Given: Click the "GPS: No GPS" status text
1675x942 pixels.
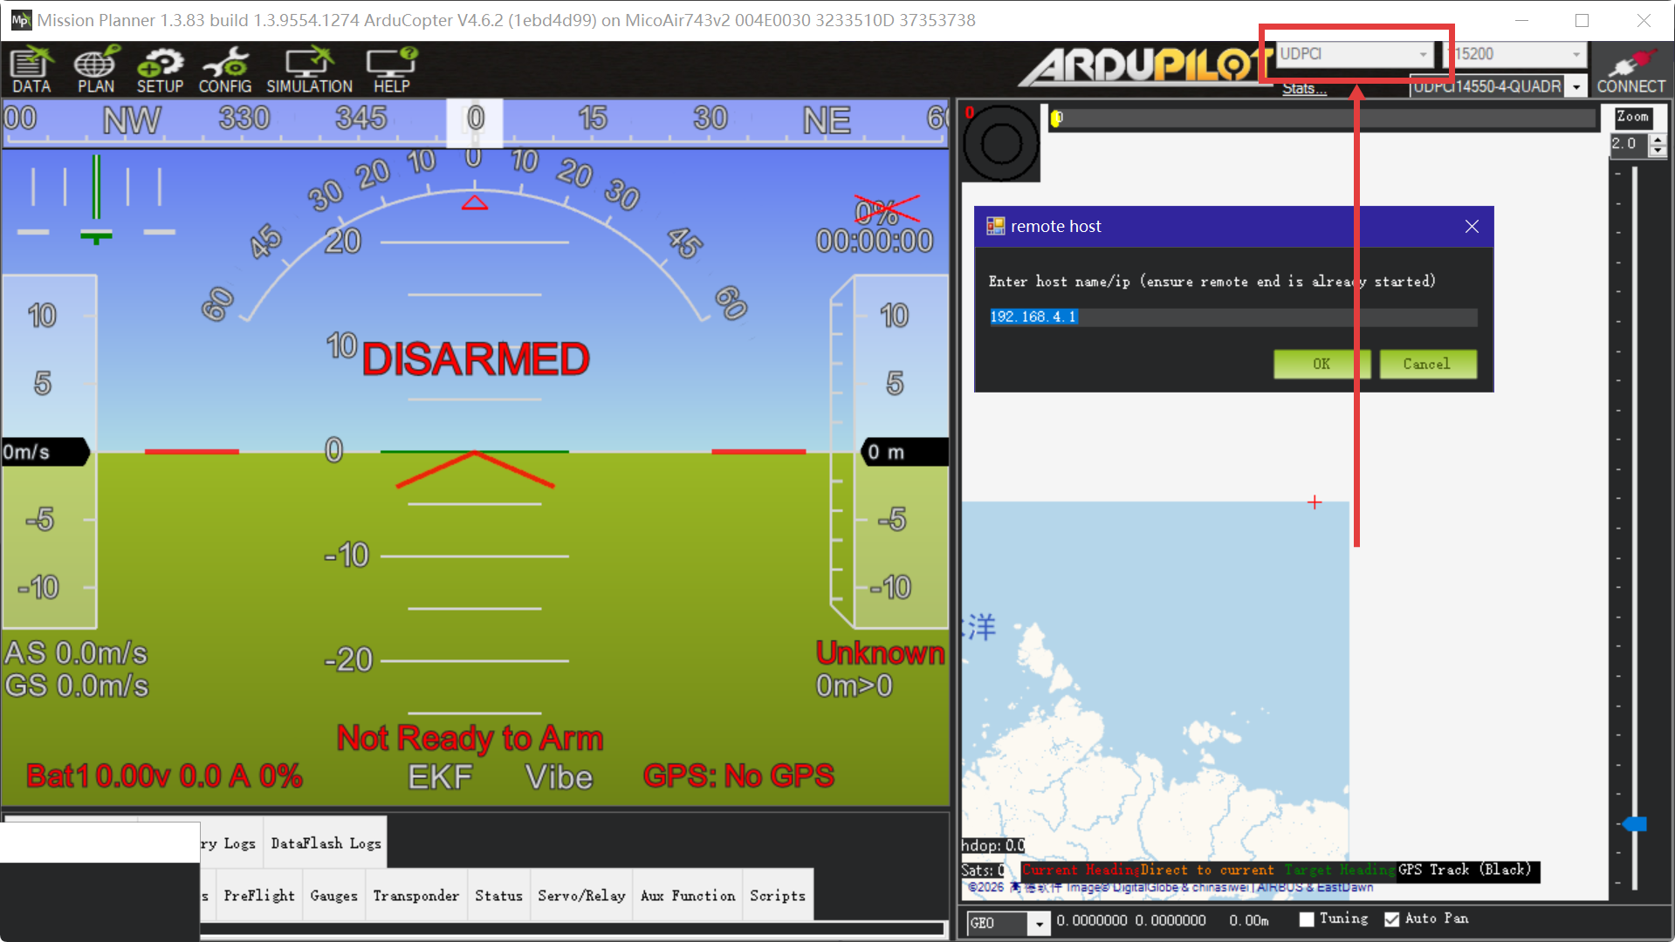Looking at the screenshot, I should [x=738, y=775].
